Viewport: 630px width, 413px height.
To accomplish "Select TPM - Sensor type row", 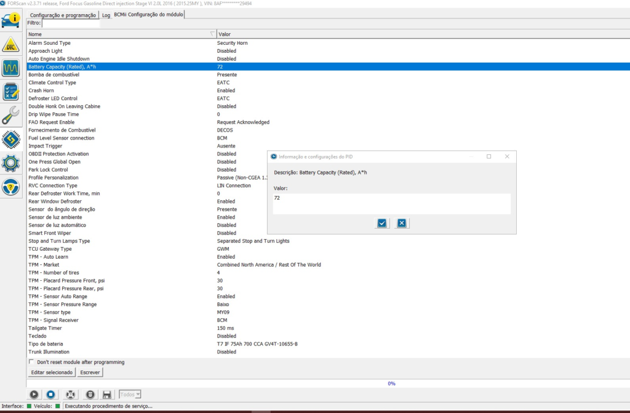I will 329,313.
